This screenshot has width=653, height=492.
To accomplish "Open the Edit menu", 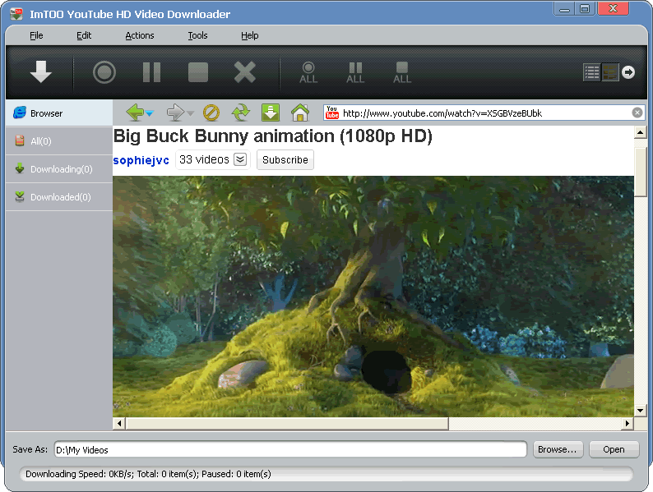I will 84,35.
